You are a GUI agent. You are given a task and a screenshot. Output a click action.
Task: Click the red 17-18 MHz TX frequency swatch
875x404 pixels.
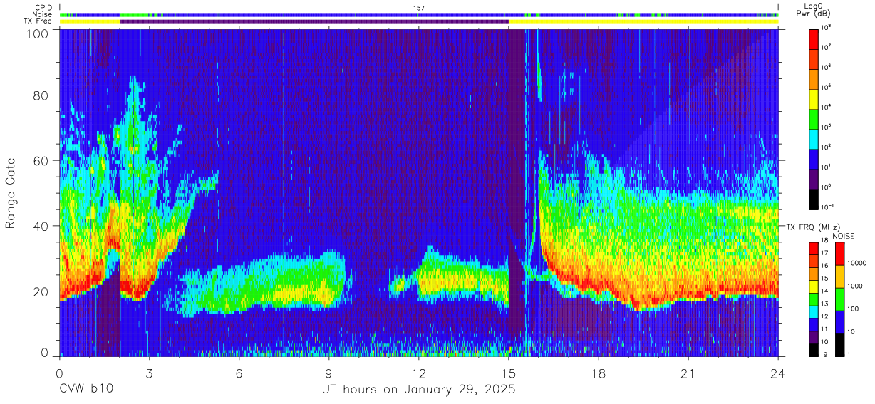(814, 249)
